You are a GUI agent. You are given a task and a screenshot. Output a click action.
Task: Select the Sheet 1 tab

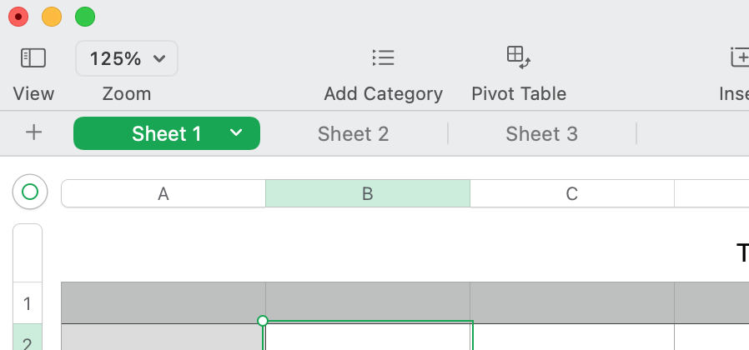click(166, 134)
